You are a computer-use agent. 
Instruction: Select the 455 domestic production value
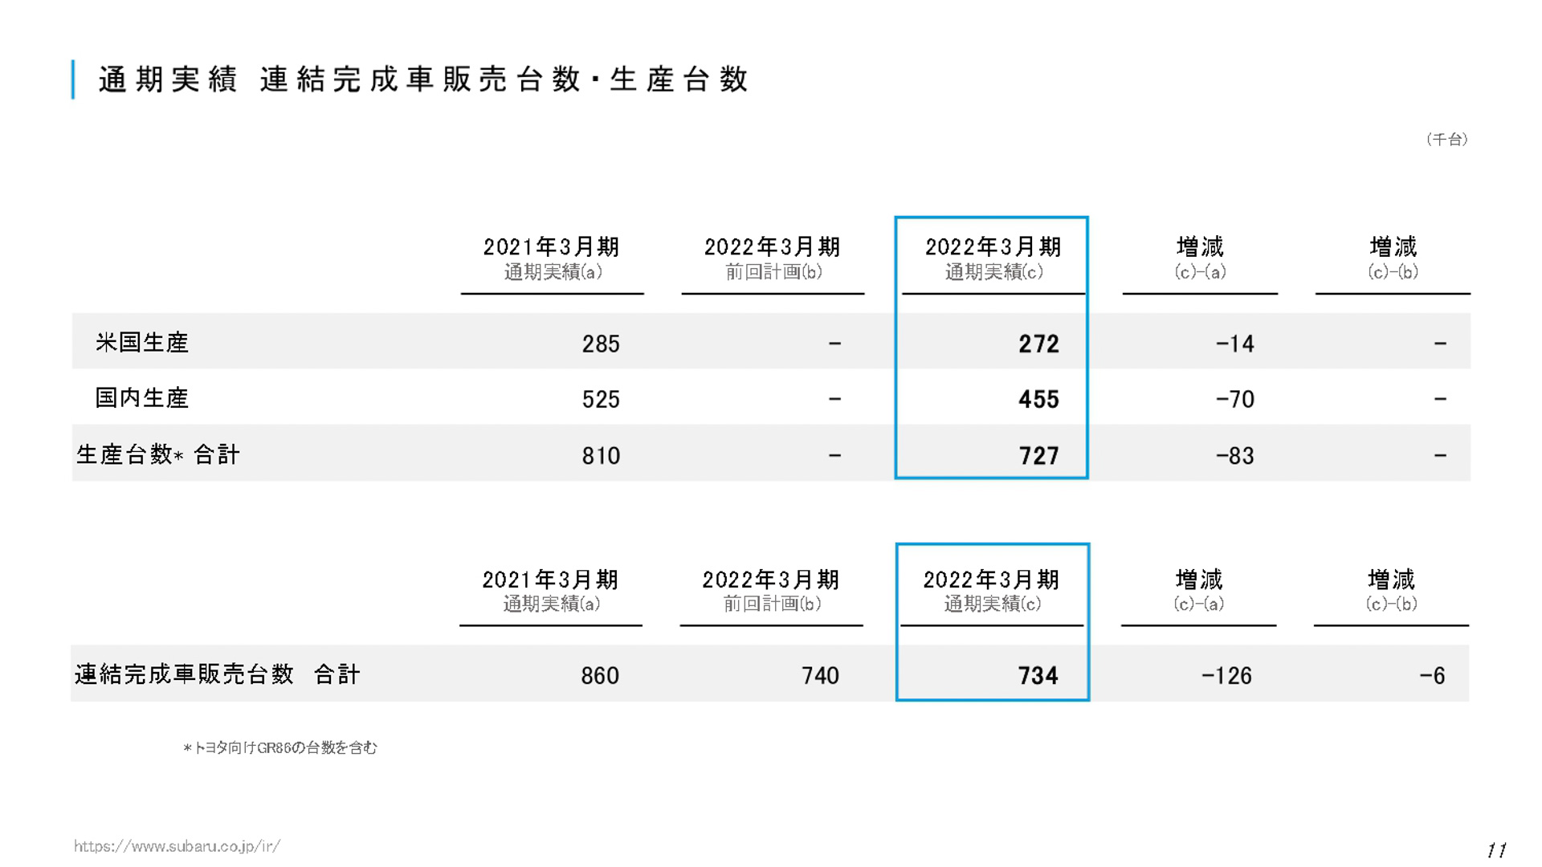[1038, 399]
